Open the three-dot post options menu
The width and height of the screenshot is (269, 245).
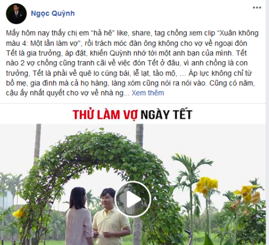click(257, 7)
